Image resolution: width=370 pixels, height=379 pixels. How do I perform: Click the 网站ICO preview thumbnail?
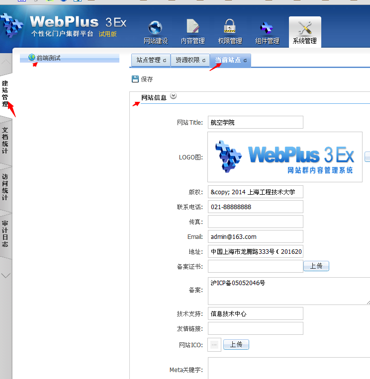coord(214,345)
